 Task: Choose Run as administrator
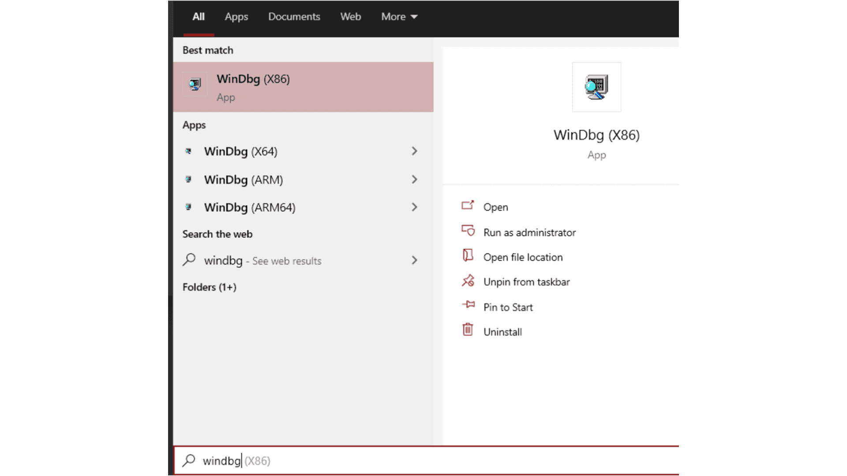[529, 232]
